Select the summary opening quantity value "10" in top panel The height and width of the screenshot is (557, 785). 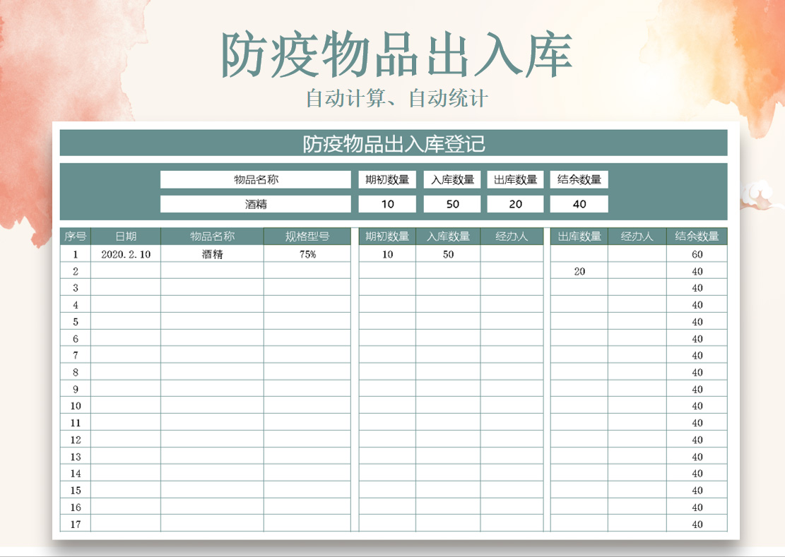coord(387,204)
